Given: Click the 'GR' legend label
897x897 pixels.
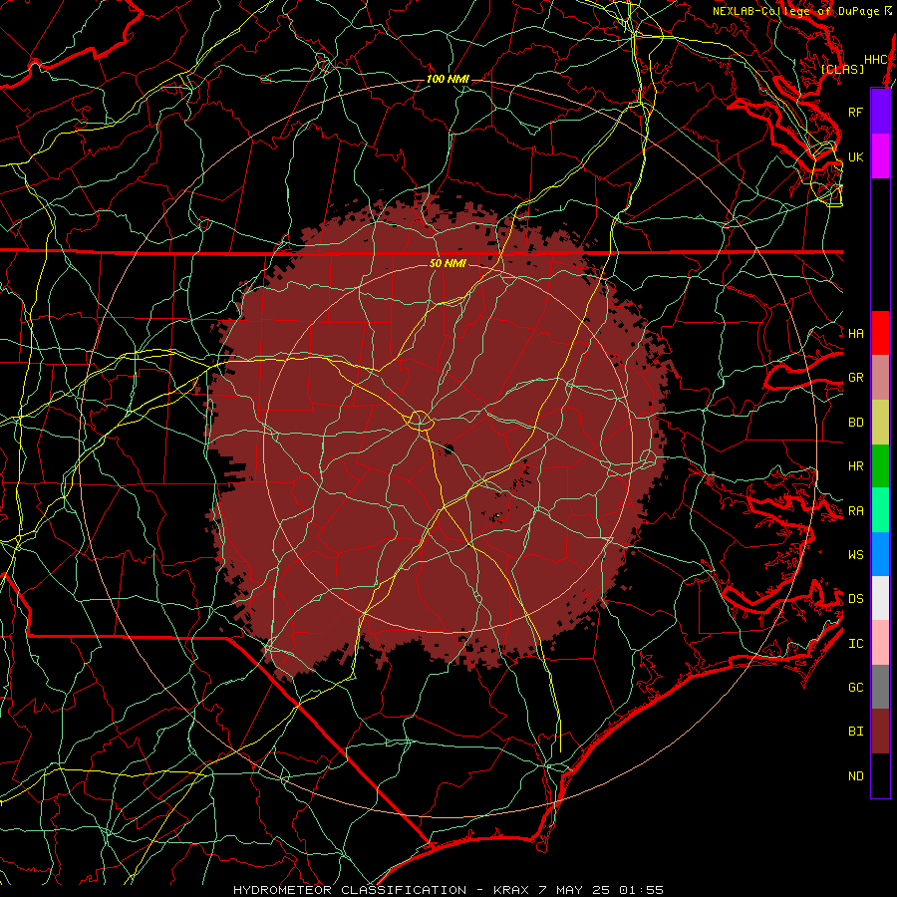Looking at the screenshot, I should coord(856,378).
